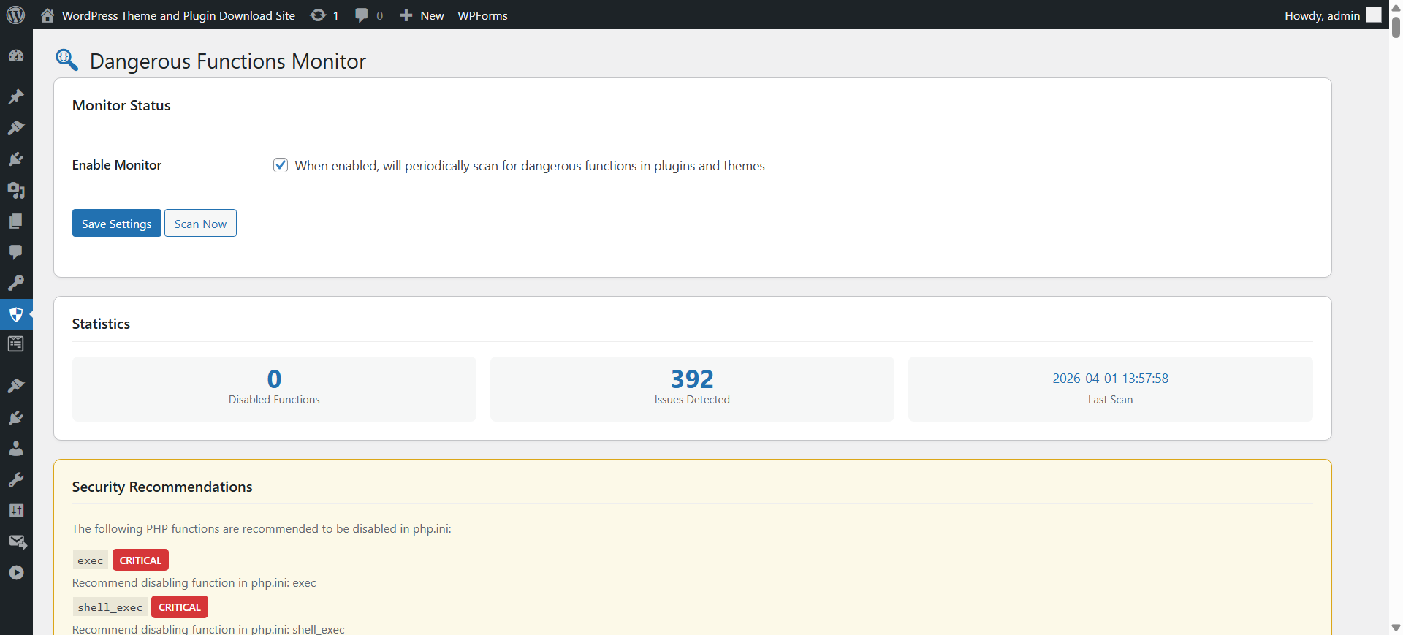Click the plus icon beside New
The image size is (1403, 635).
406,15
